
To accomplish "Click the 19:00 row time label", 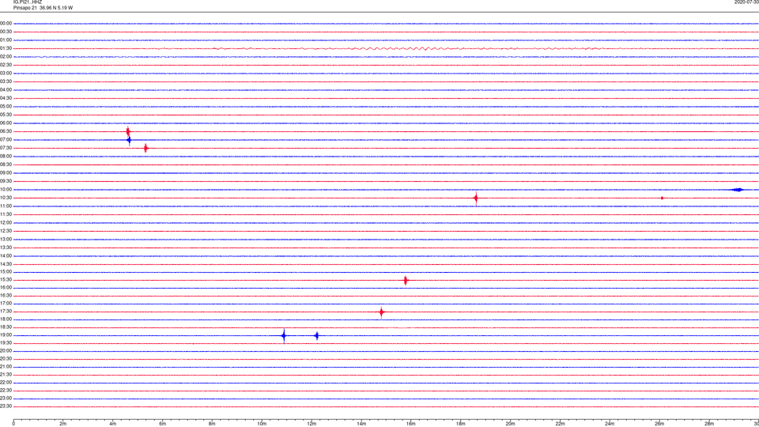I will (6, 335).
